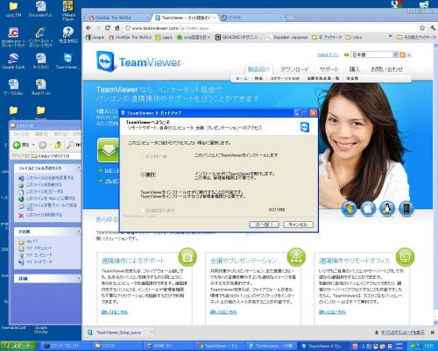Click the キャンセル button in setup dialog

tap(298, 225)
